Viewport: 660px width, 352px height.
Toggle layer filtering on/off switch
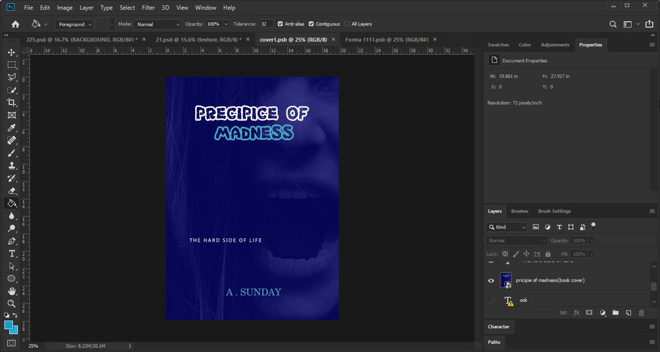593,226
